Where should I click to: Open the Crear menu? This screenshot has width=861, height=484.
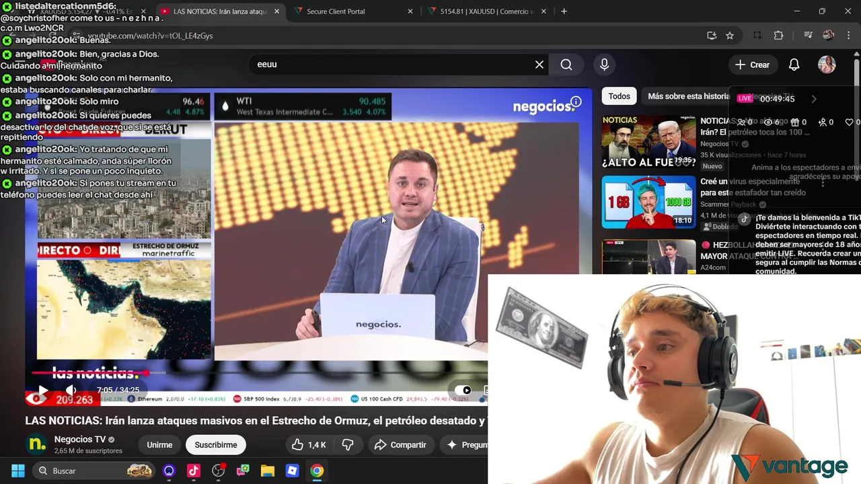(x=752, y=65)
